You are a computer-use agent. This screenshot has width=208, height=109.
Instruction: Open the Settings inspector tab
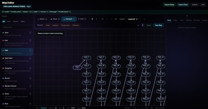pos(189,20)
